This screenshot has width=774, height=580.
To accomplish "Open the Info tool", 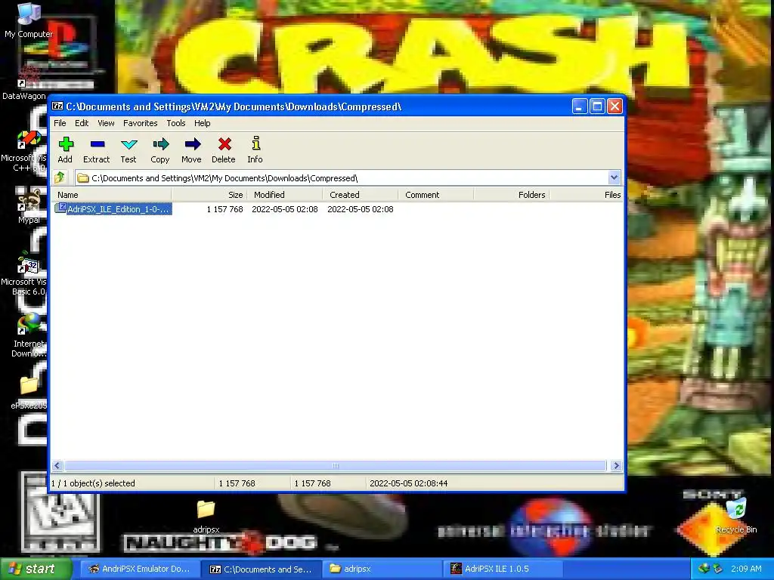I will click(255, 150).
